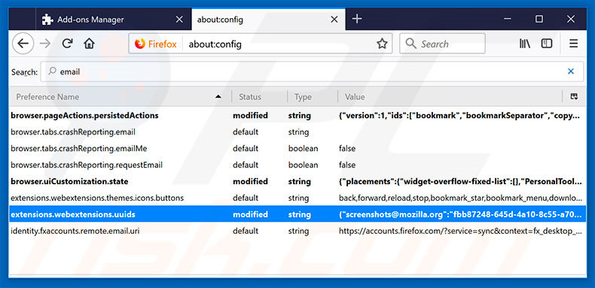Click the extensions.webextensions.uuids preference name

(x=73, y=214)
